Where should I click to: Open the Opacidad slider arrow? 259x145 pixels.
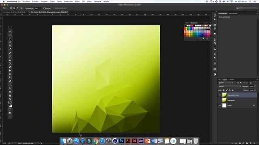point(255,86)
